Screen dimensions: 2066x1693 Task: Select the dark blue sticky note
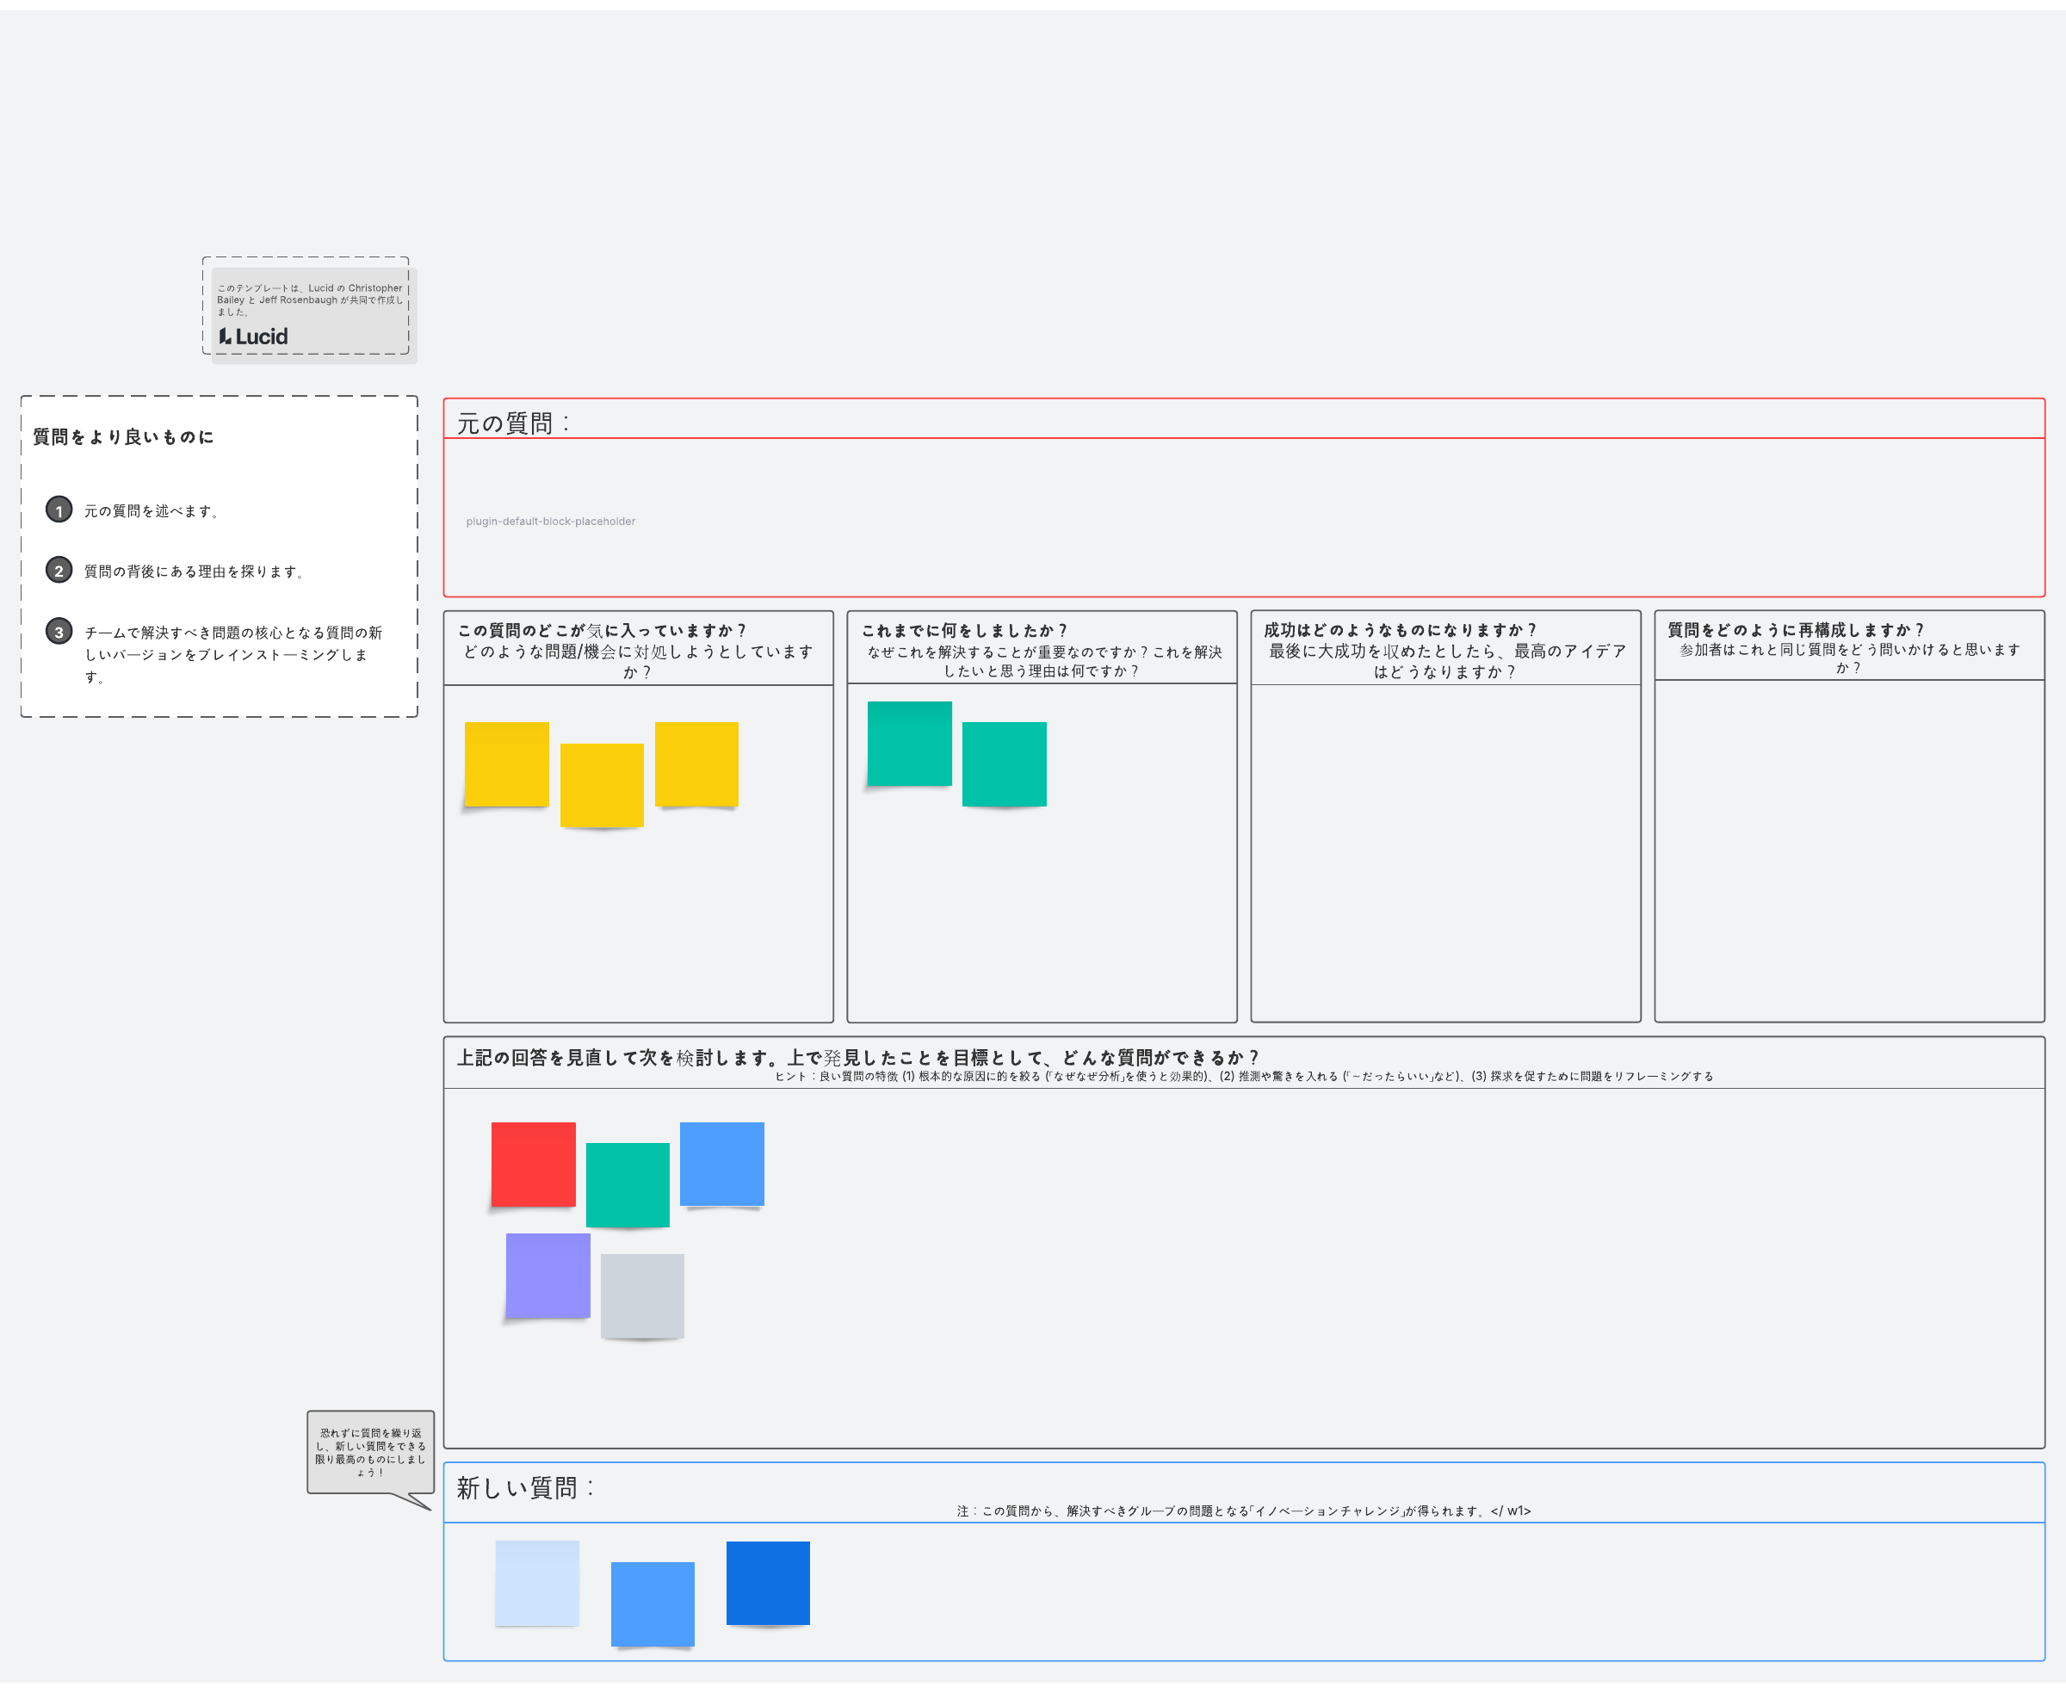click(x=768, y=1582)
